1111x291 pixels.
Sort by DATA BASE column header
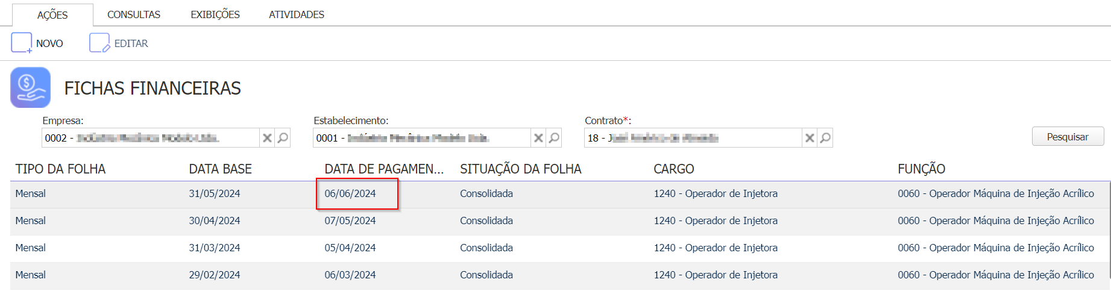[221, 169]
